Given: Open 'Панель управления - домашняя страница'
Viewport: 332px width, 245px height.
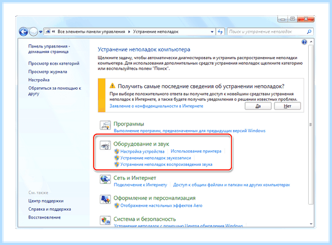Looking at the screenshot, I should pos(49,49).
